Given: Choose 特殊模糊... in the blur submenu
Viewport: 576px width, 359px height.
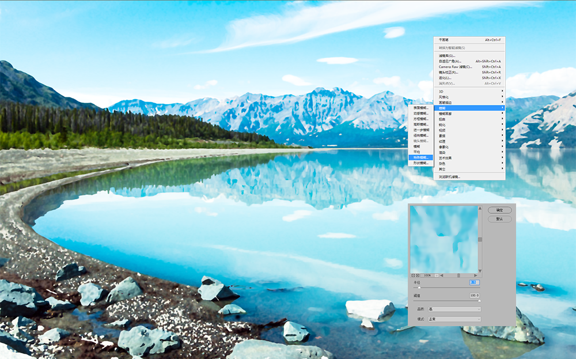Looking at the screenshot, I should [x=420, y=157].
